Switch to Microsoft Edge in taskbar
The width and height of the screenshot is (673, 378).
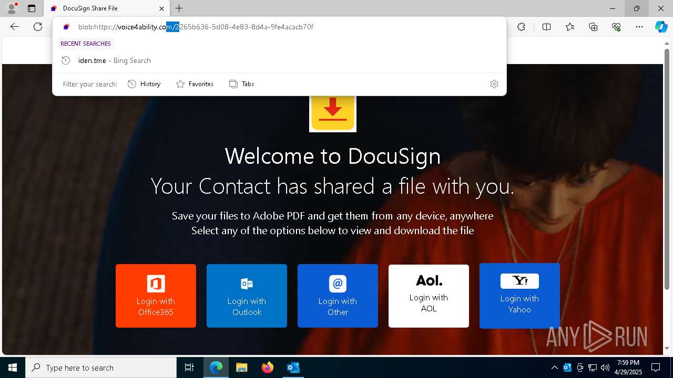tap(216, 367)
